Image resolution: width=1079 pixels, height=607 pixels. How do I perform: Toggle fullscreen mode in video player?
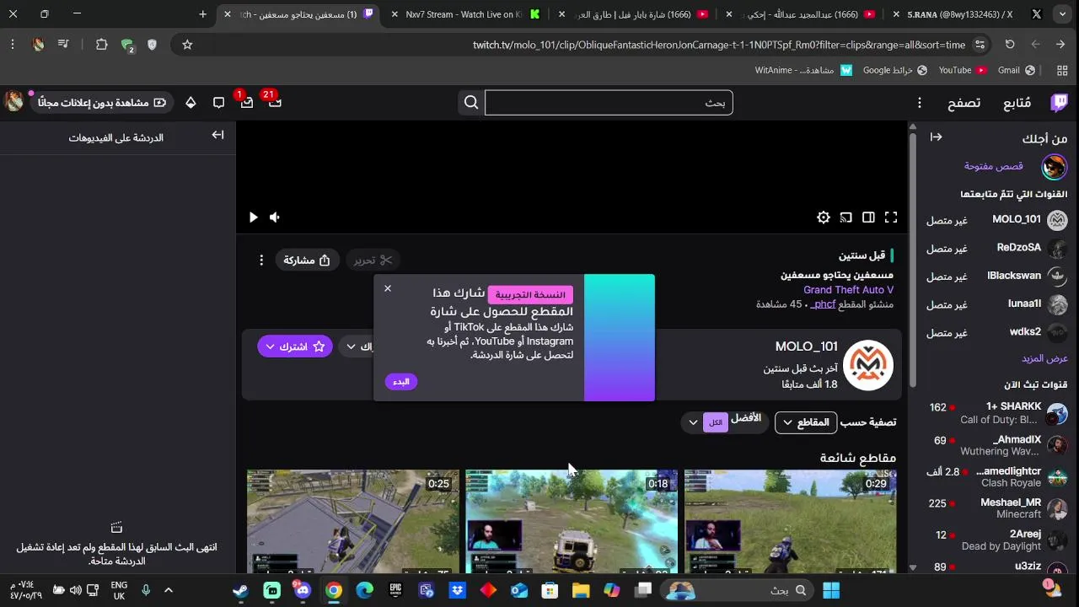891,218
